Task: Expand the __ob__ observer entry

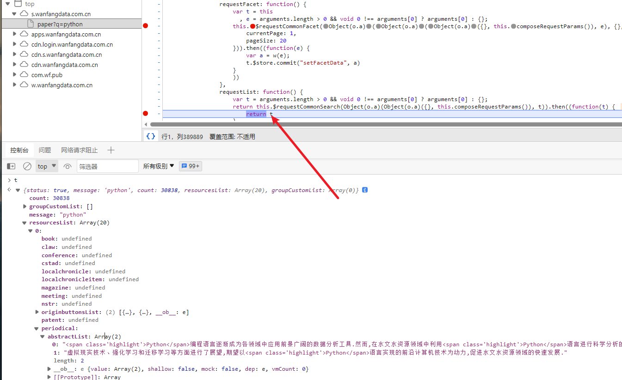Action: [x=49, y=369]
